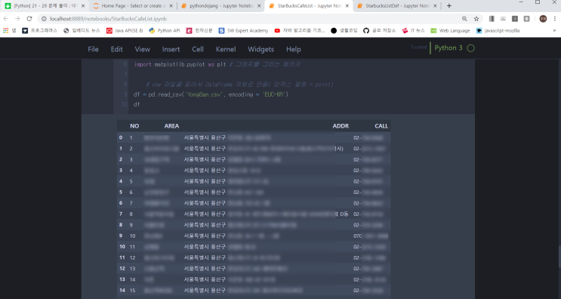Close the pythondojang tab

[259, 6]
